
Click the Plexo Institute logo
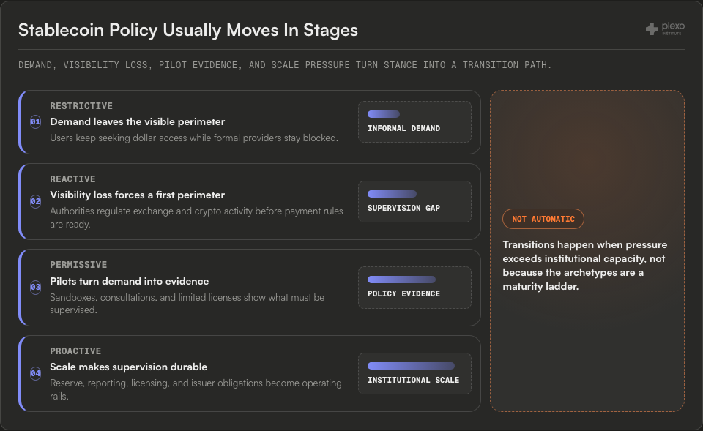(665, 29)
